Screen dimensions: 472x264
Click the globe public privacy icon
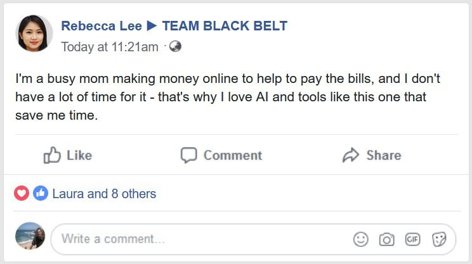[176, 46]
